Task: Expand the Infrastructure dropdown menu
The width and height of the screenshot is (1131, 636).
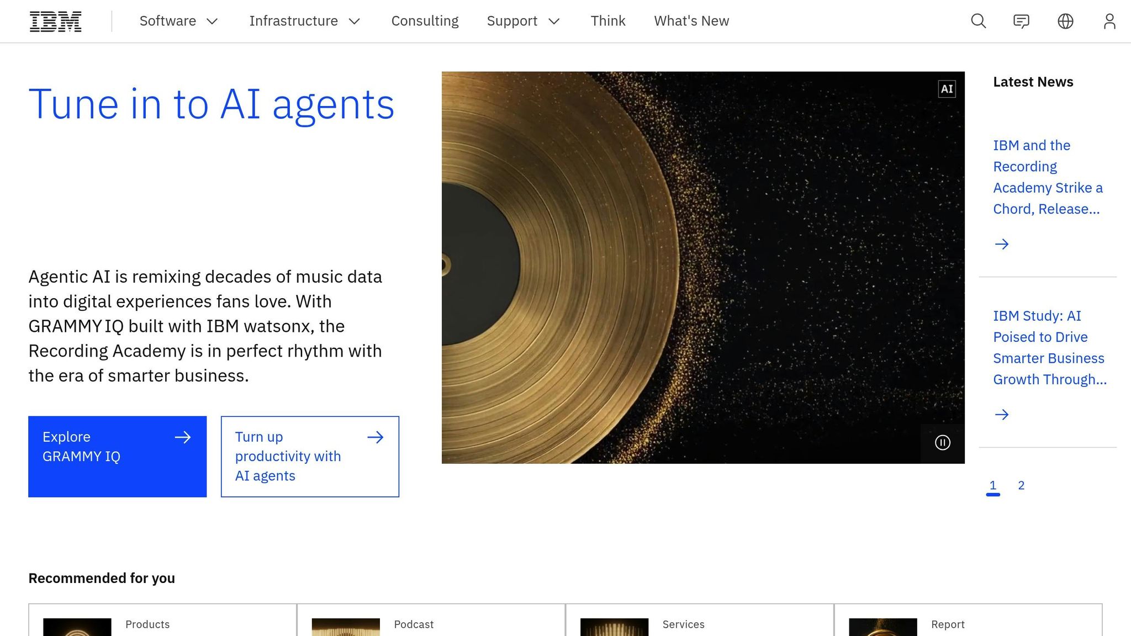Action: point(304,21)
